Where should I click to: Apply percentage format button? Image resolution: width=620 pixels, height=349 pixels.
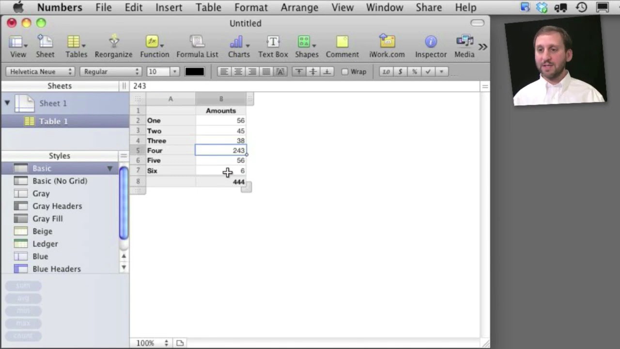(414, 71)
